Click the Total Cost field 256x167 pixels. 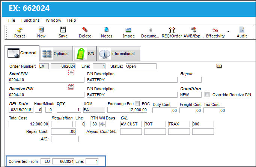click(x=29, y=124)
